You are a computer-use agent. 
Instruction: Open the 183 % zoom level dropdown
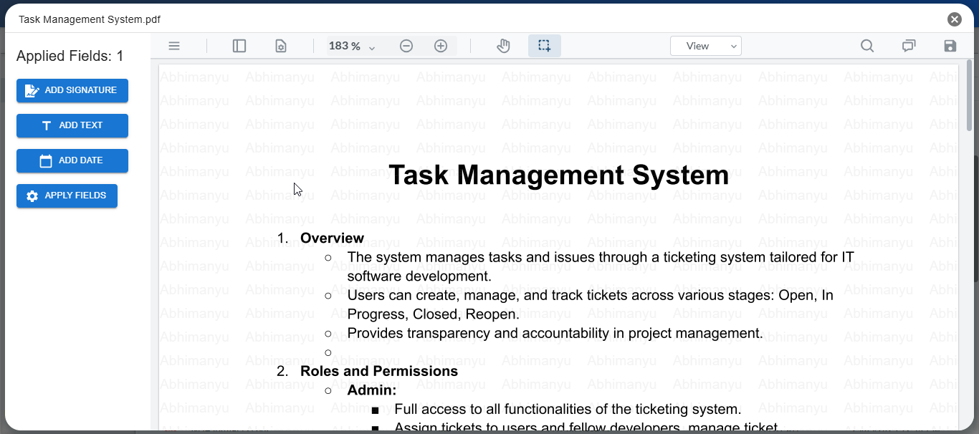352,46
